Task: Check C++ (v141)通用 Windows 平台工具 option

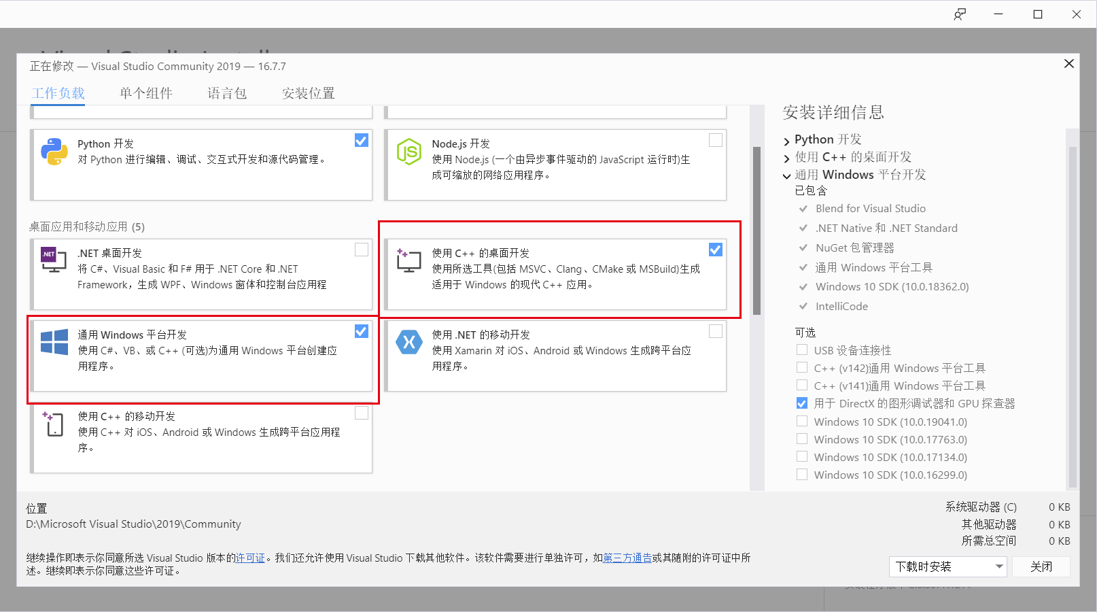Action: 802,385
